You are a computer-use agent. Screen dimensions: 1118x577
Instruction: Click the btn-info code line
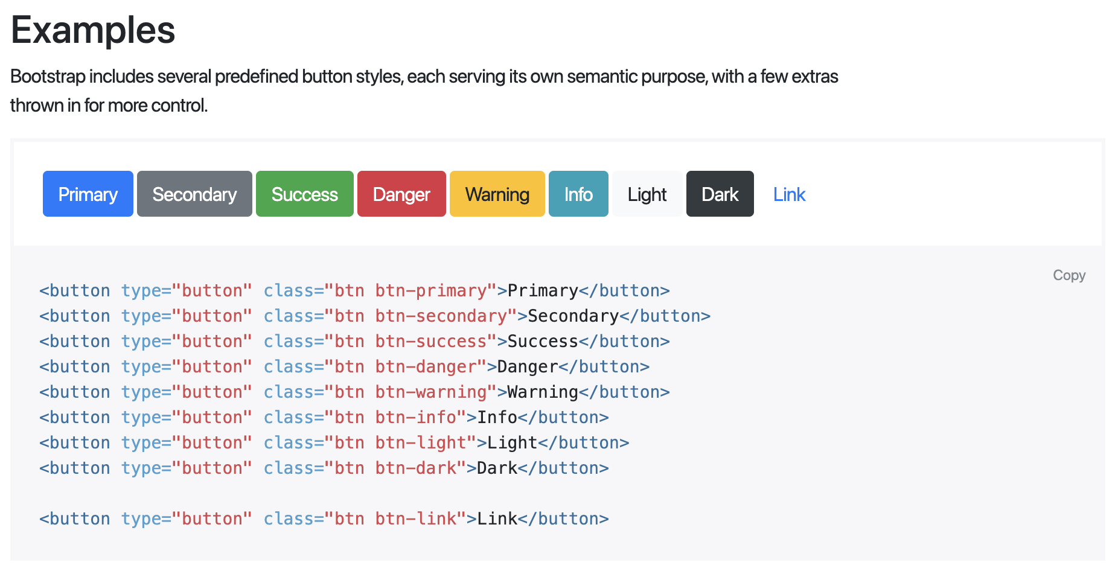[x=324, y=418]
